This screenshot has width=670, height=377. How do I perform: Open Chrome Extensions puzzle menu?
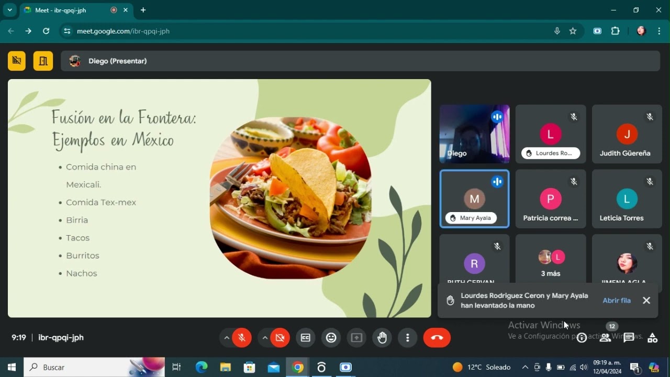(x=616, y=31)
